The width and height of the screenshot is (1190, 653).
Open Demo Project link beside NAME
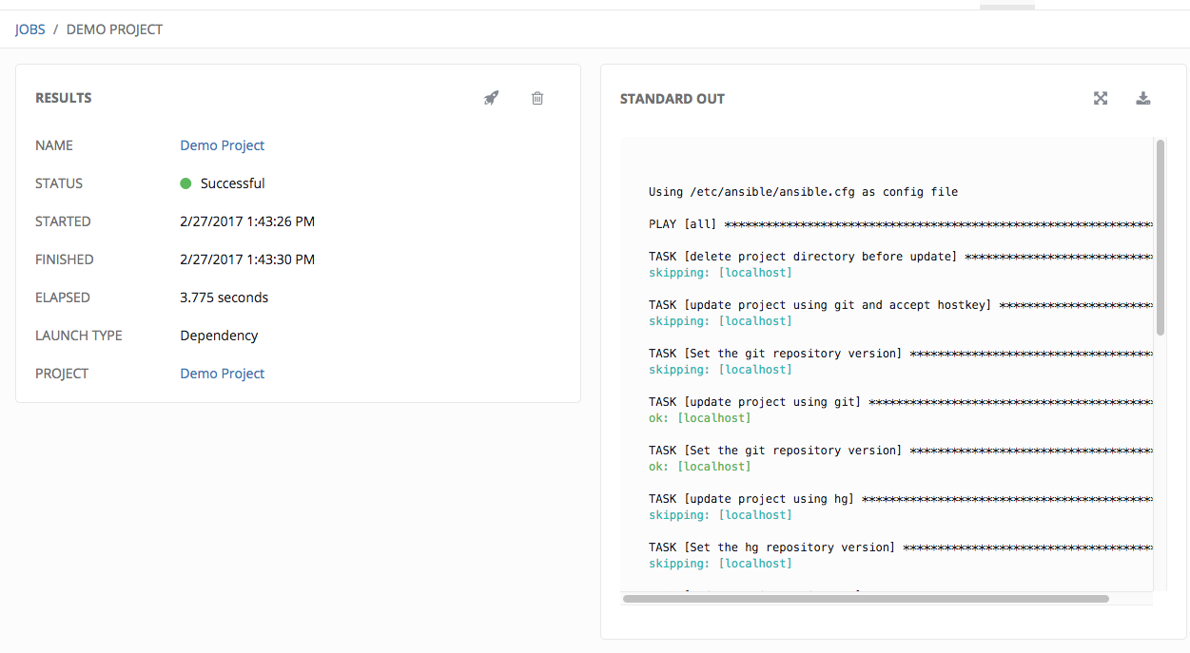click(223, 145)
